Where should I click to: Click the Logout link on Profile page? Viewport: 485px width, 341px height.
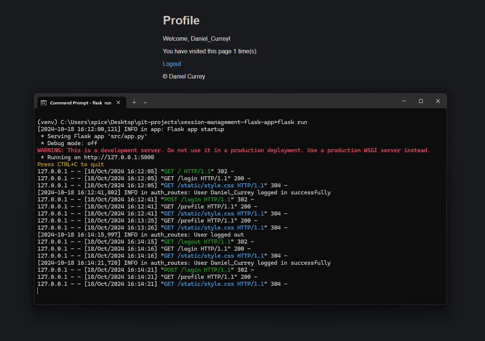(172, 64)
